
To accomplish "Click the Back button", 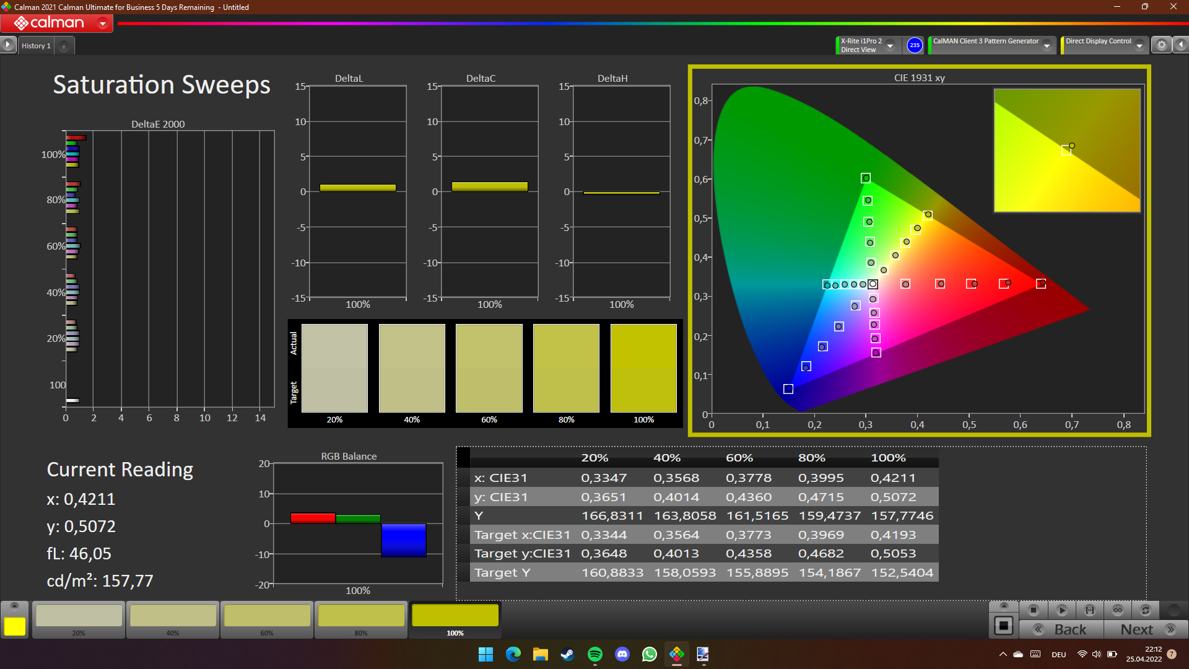I will [1061, 629].
